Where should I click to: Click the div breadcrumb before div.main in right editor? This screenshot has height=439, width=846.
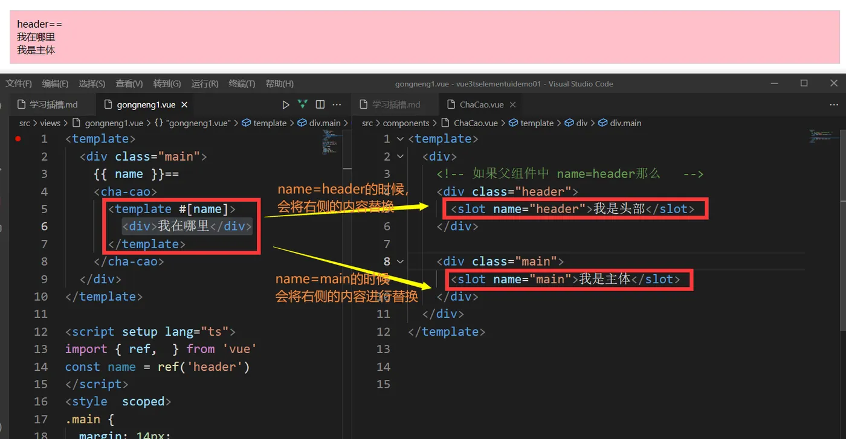576,123
